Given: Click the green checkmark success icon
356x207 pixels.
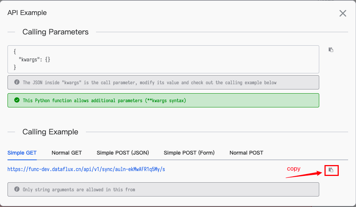Looking at the screenshot, I should 17,100.
